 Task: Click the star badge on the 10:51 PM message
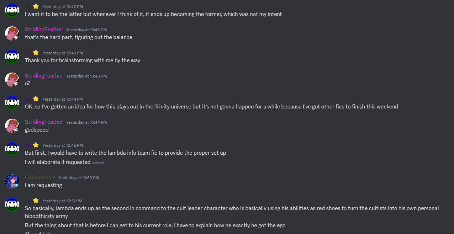[x=36, y=201]
